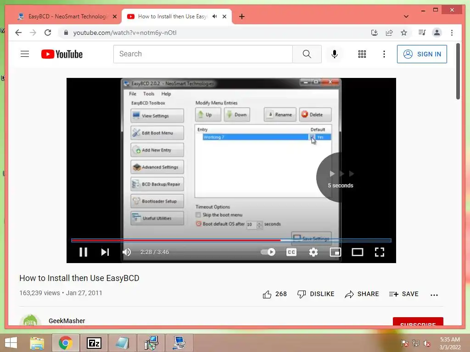This screenshot has height=352, width=470.
Task: Like the video with thumbs up
Action: [274, 294]
